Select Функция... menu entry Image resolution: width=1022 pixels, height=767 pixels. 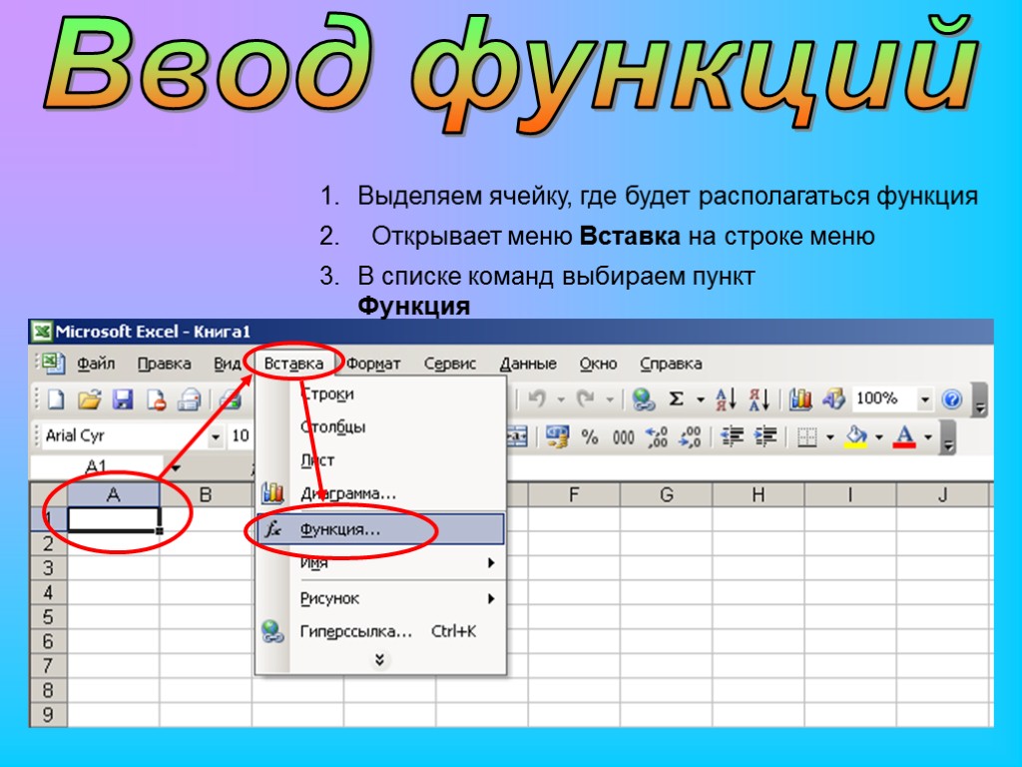click(380, 529)
